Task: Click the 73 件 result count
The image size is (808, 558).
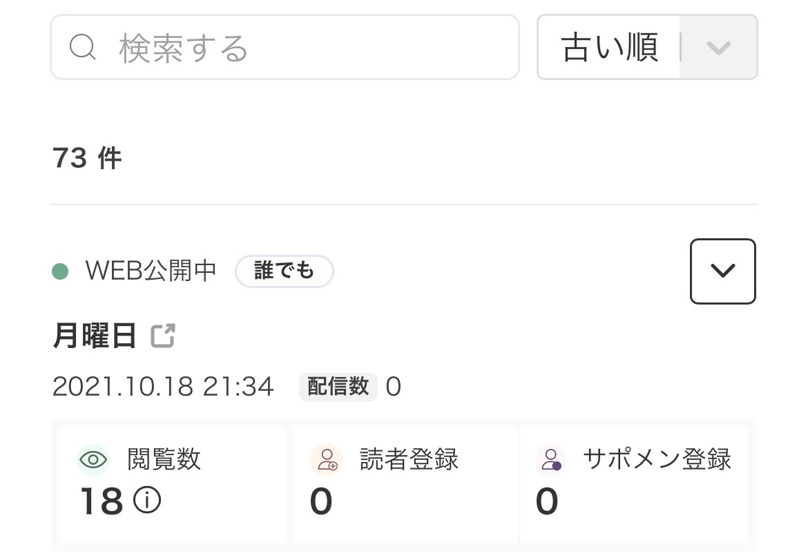Action: pyautogui.click(x=87, y=159)
